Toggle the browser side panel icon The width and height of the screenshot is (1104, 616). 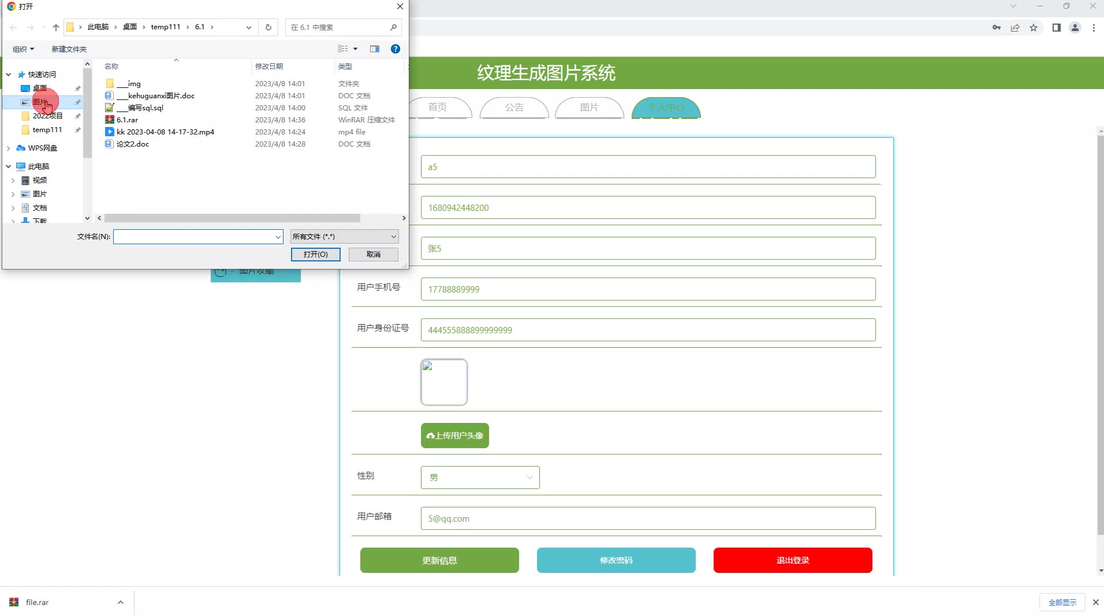[1056, 28]
